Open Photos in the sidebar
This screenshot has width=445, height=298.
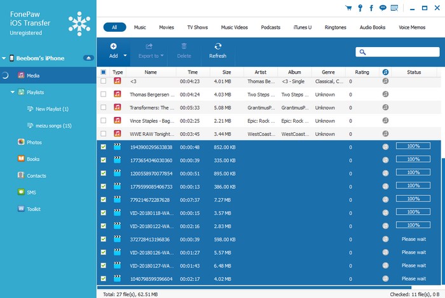[34, 142]
